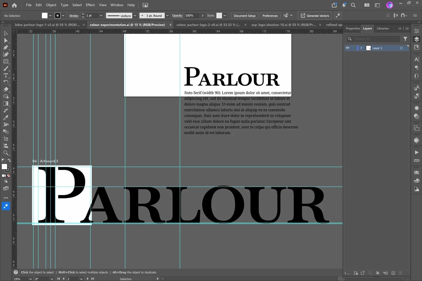Set fill to None in toolbar
The image size is (422, 281).
[x=8, y=176]
